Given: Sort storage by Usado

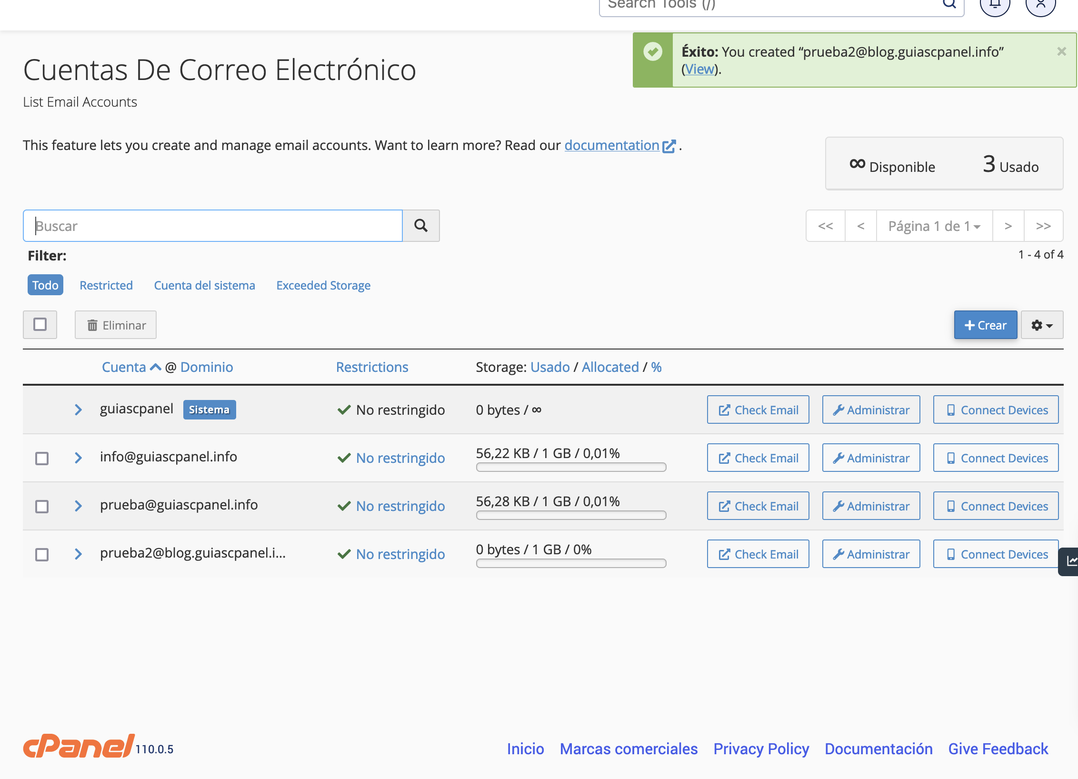Looking at the screenshot, I should (x=550, y=367).
